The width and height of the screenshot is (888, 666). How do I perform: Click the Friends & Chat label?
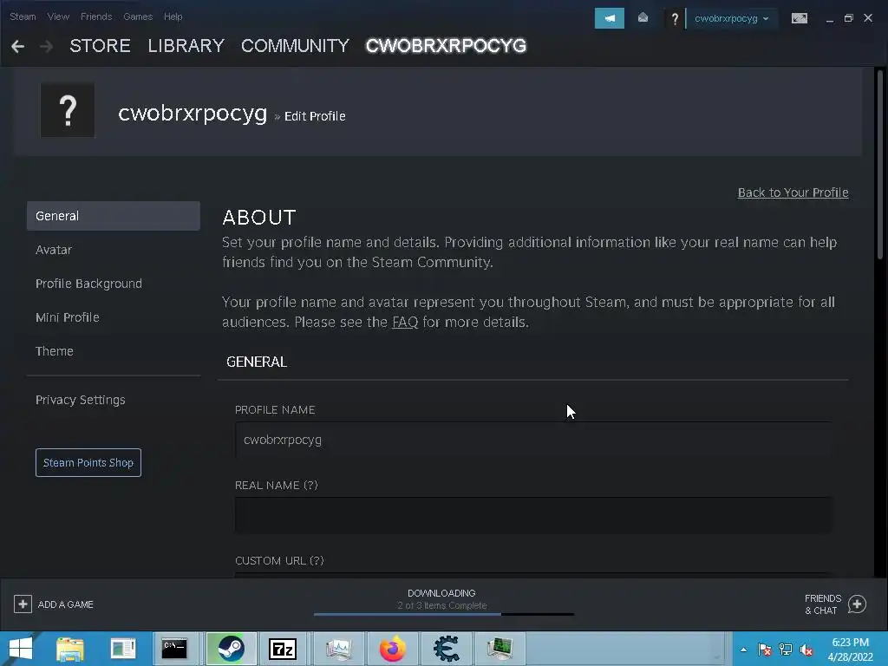pyautogui.click(x=823, y=604)
